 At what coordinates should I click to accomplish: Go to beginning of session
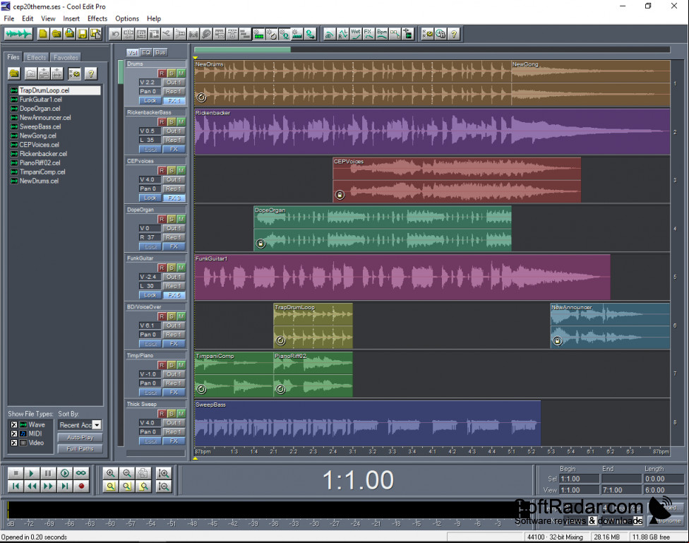16,487
